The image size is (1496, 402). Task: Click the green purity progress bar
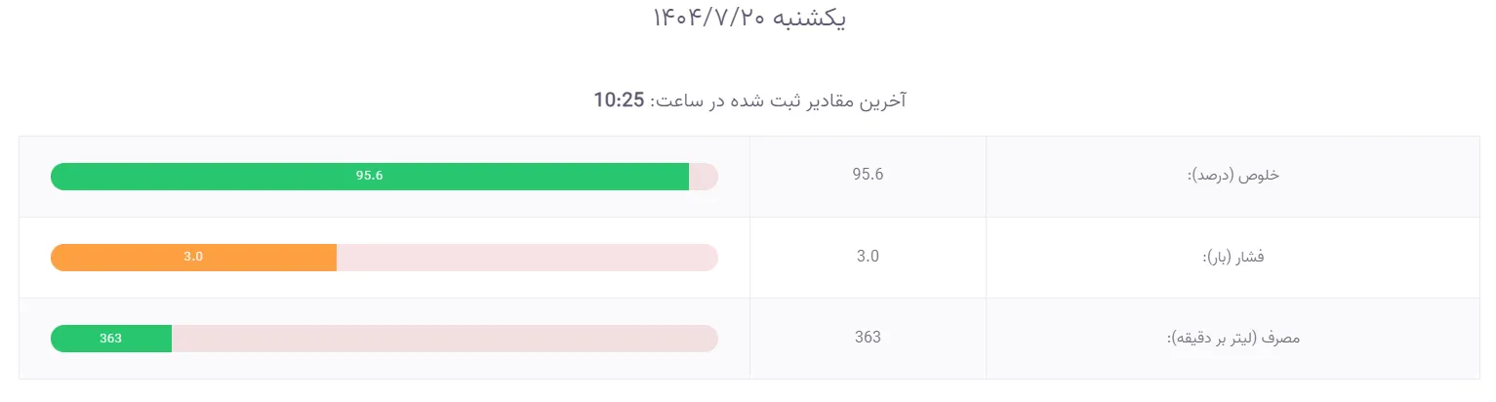tap(370, 177)
